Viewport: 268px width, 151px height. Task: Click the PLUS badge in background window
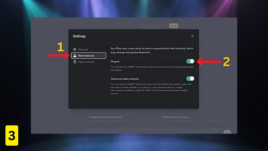[x=174, y=26]
